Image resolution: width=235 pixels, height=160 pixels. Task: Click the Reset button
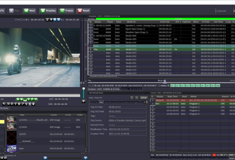click(x=84, y=11)
